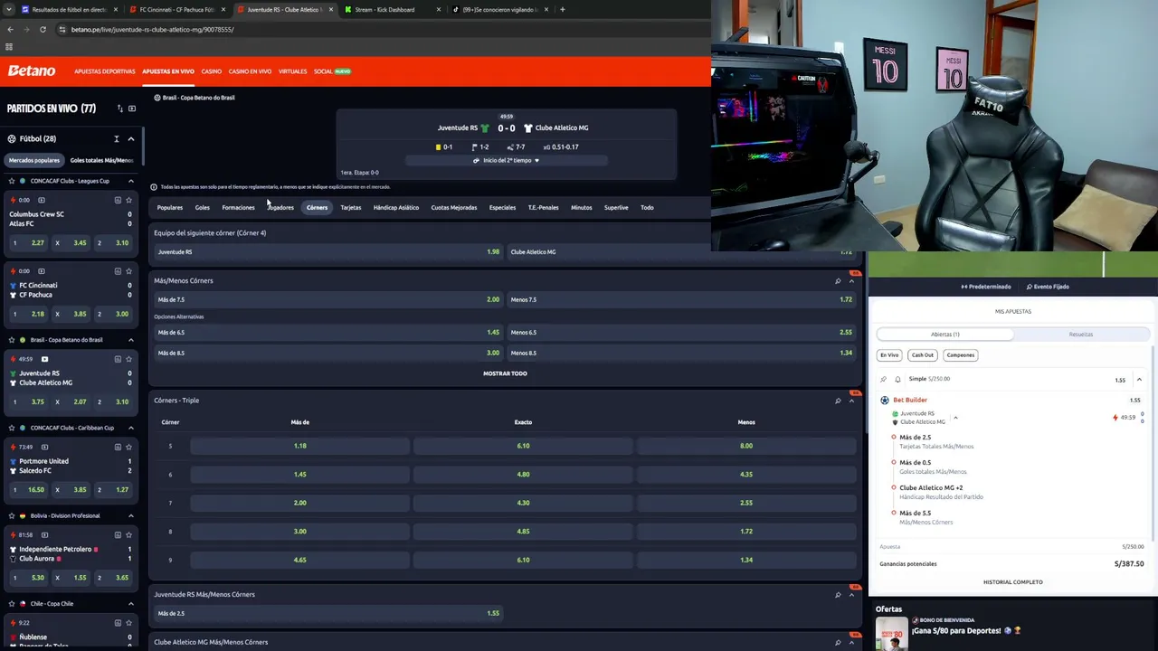Click the site info icon in address bar
The height and width of the screenshot is (651, 1158).
(62, 29)
